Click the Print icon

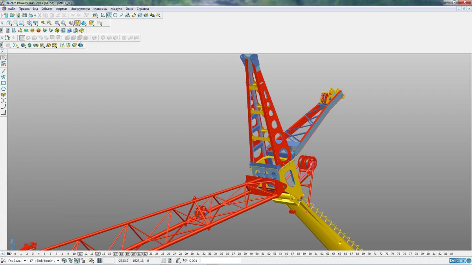click(x=30, y=15)
